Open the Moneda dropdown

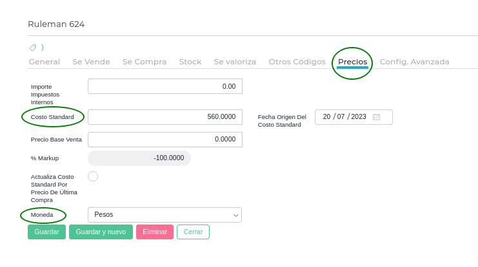[x=164, y=215]
